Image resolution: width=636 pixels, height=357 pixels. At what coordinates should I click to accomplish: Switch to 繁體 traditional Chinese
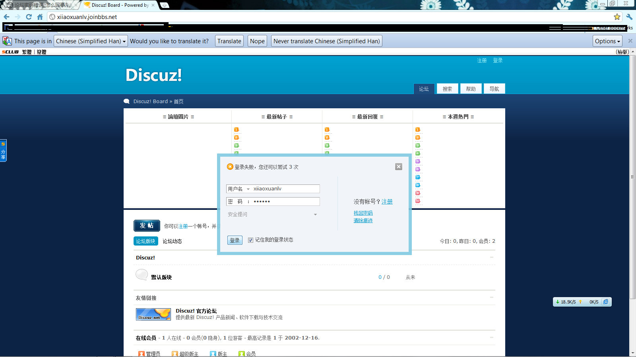tap(27, 52)
